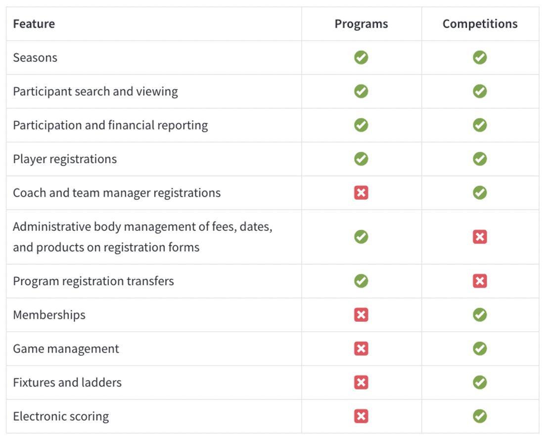The width and height of the screenshot is (550, 442).
Task: Click the Programs red cross for Game management
Action: coord(361,349)
